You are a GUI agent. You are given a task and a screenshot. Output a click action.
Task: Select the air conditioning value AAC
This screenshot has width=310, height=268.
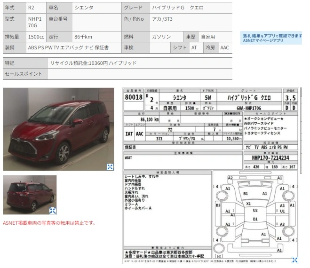[x=224, y=47]
